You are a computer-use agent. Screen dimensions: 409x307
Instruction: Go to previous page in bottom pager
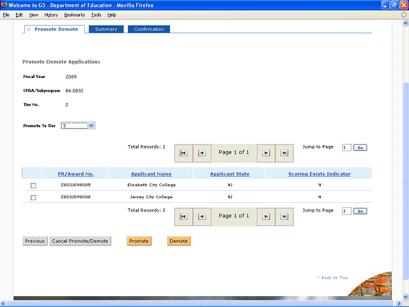[202, 216]
